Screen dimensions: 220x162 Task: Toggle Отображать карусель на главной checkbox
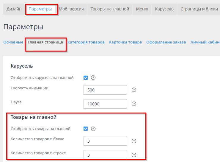[x=86, y=78]
